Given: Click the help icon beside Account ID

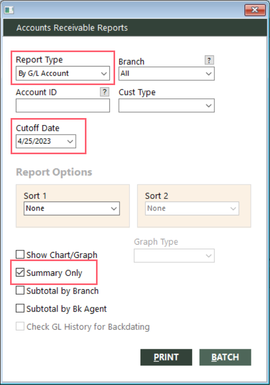Looking at the screenshot, I should pyautogui.click(x=104, y=92).
